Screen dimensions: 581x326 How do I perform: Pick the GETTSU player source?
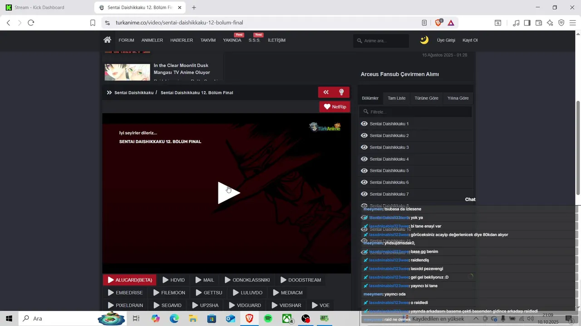point(209,292)
